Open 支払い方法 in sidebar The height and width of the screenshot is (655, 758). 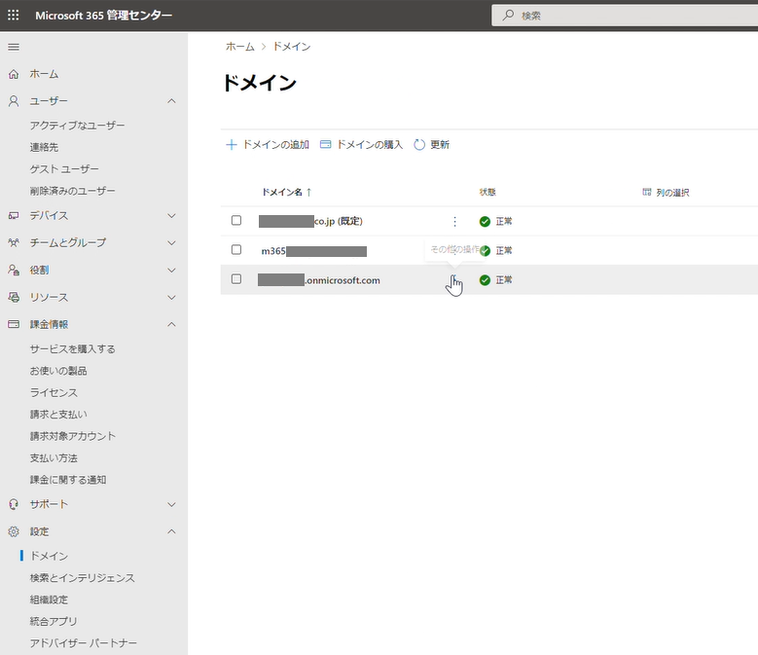point(54,457)
